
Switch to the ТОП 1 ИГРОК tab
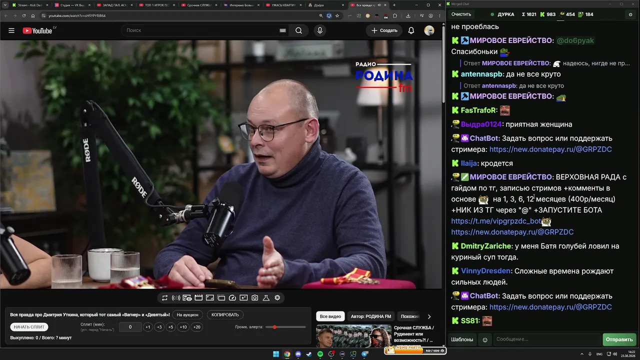click(156, 5)
